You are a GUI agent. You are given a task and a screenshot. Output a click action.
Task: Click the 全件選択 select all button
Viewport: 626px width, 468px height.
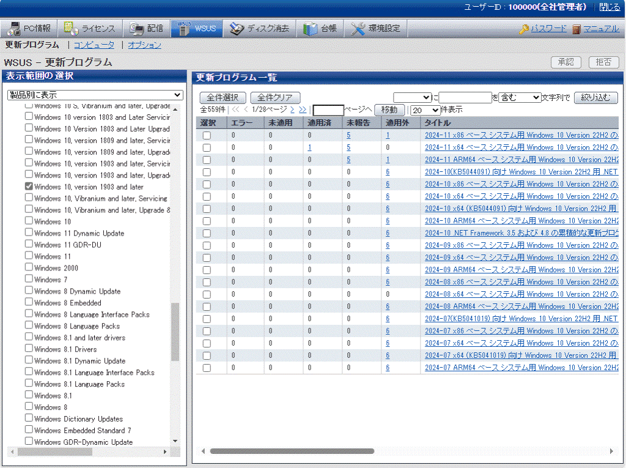(223, 97)
